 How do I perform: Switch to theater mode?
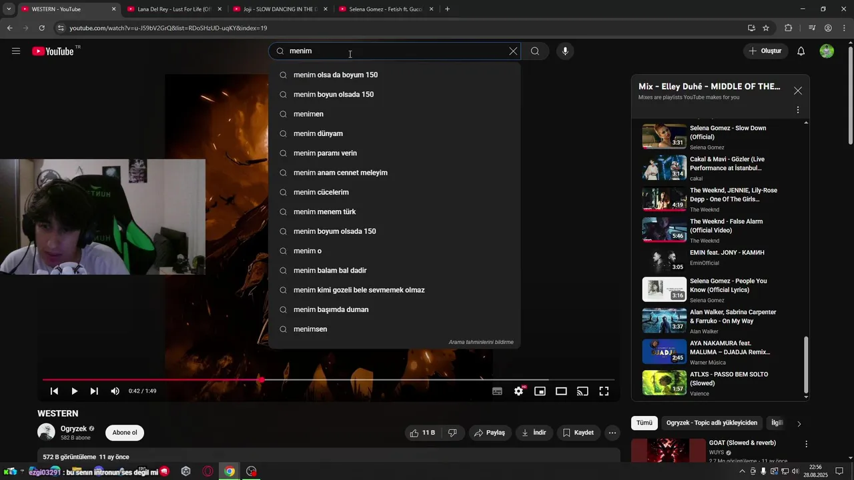[x=561, y=391]
